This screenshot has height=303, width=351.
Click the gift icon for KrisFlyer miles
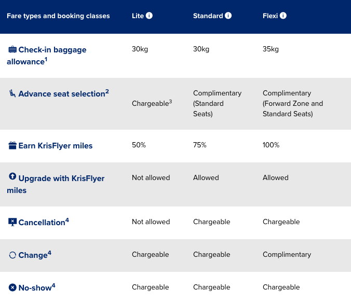point(12,145)
